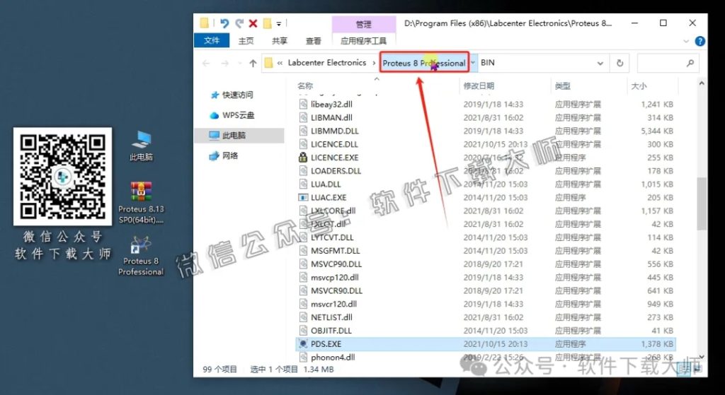Image resolution: width=725 pixels, height=395 pixels.
Task: Open the address bar history dropdown
Action: [600, 63]
